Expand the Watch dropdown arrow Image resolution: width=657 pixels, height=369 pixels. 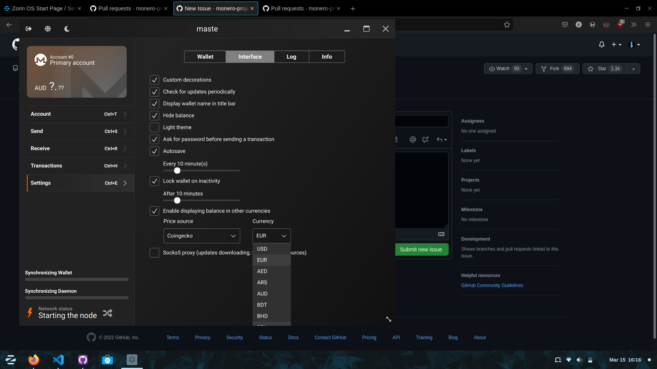point(526,69)
